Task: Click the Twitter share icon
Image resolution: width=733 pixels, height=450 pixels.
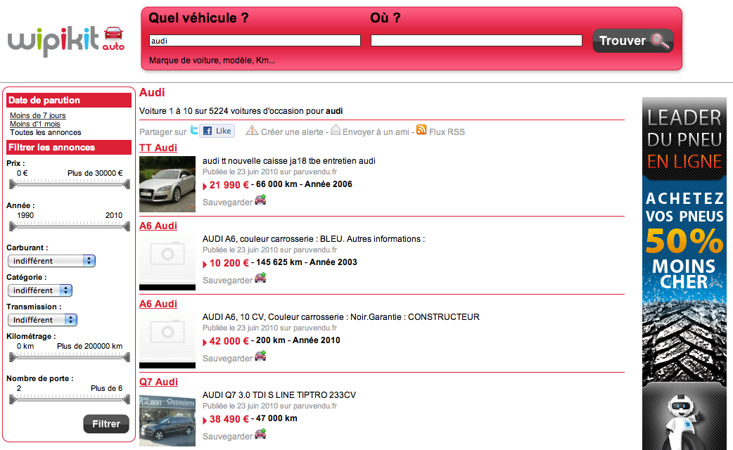Action: click(194, 130)
